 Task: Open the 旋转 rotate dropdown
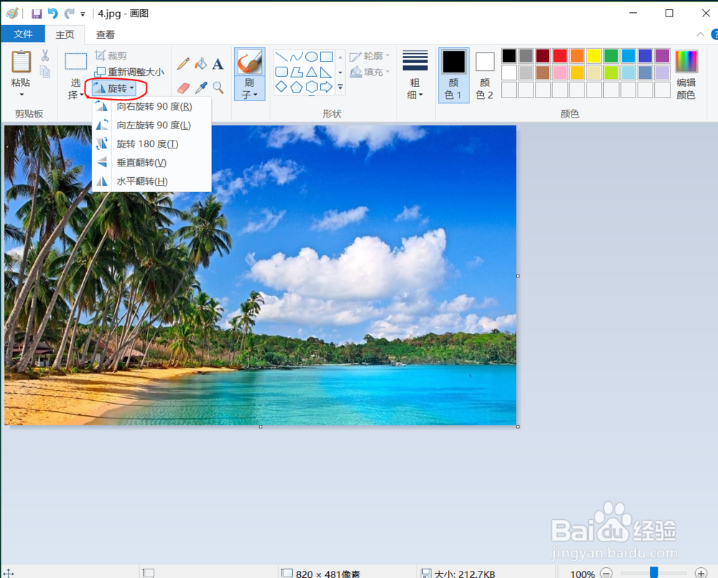coord(113,88)
